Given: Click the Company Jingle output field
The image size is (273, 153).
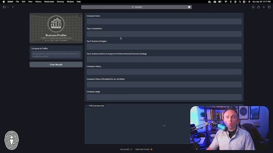Looking at the screenshot, I should pyautogui.click(x=164, y=97).
